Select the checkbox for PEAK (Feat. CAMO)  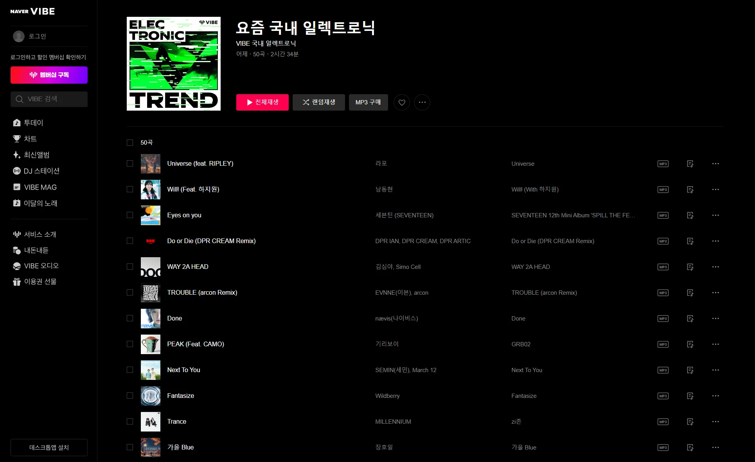[130, 344]
